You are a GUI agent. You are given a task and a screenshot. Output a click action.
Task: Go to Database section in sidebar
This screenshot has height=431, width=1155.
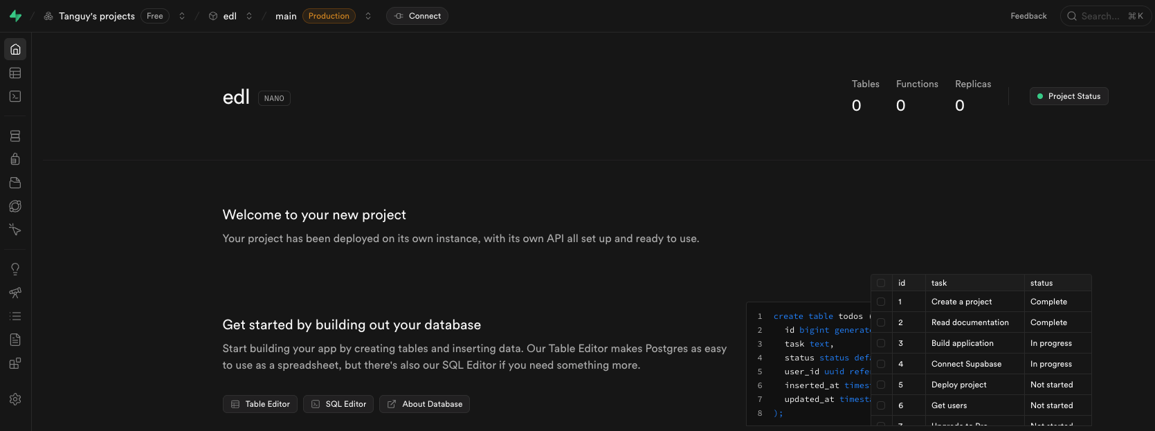point(15,136)
